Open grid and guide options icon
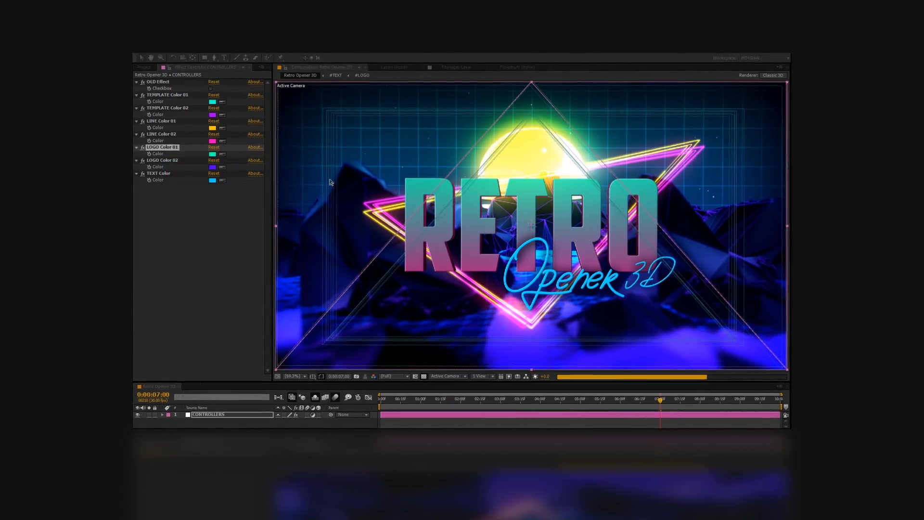 pyautogui.click(x=312, y=377)
